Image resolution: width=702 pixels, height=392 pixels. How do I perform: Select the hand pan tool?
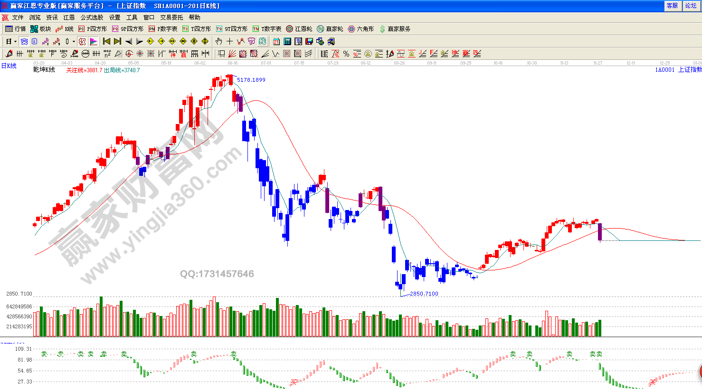coord(218,41)
